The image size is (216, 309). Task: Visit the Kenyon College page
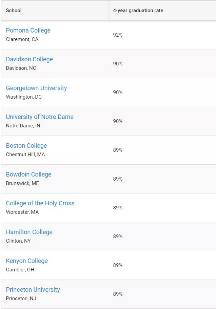[x=27, y=261]
